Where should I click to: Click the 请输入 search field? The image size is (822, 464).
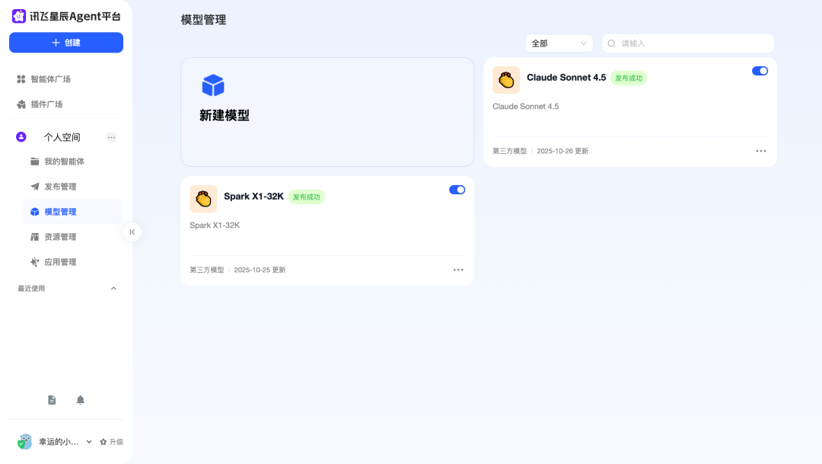click(688, 43)
